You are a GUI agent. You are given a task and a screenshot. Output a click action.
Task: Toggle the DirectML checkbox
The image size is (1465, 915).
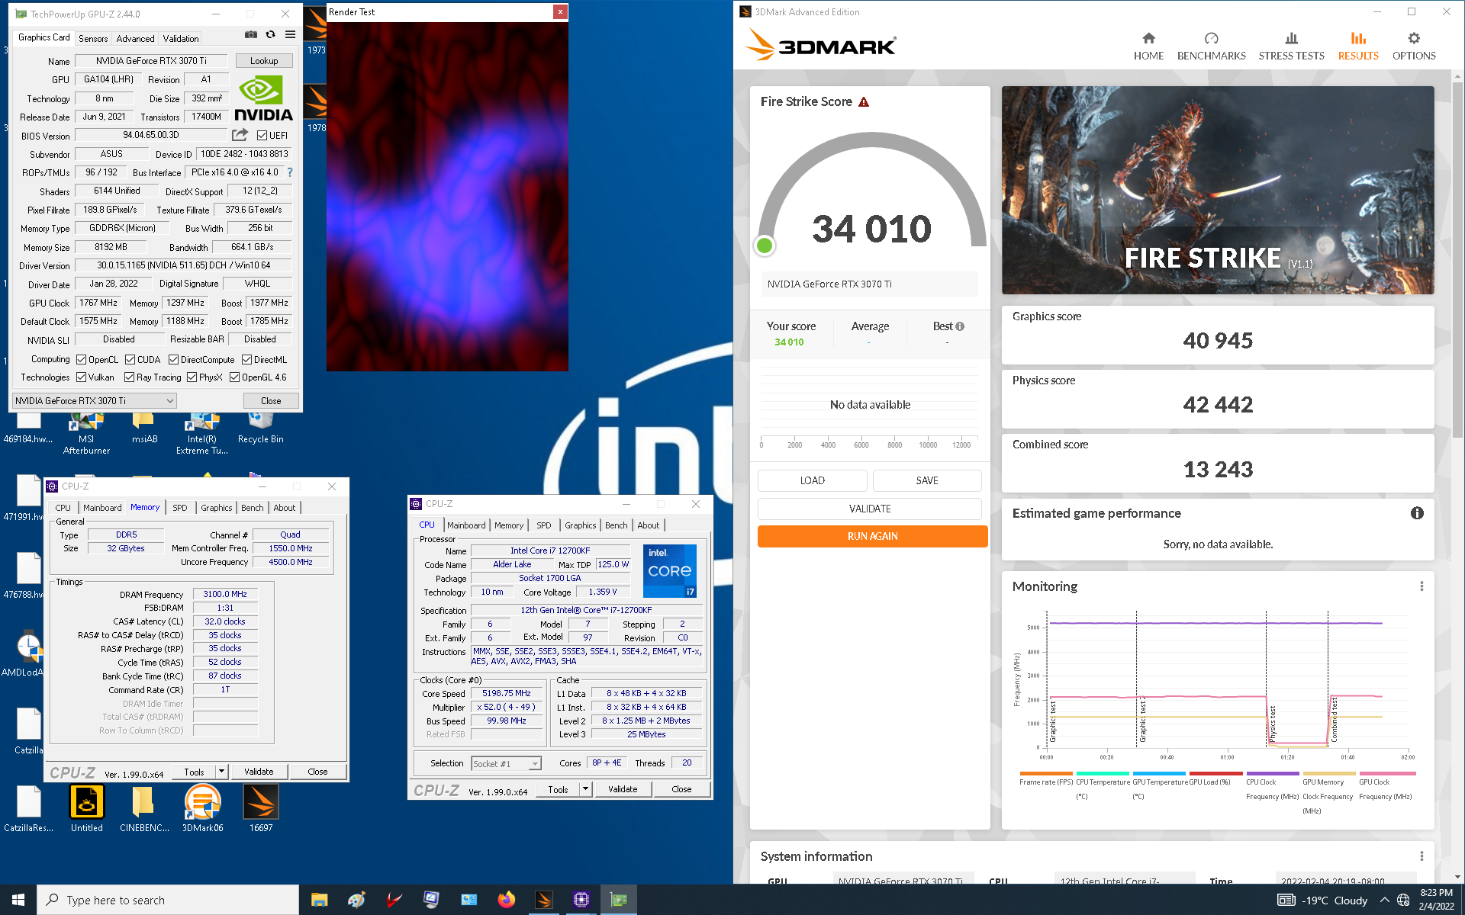[246, 360]
